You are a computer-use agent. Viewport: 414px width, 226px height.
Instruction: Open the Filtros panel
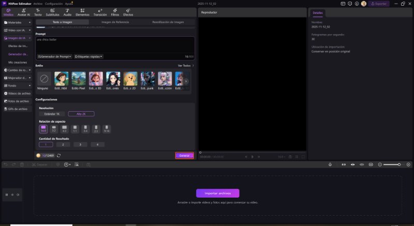point(115,12)
